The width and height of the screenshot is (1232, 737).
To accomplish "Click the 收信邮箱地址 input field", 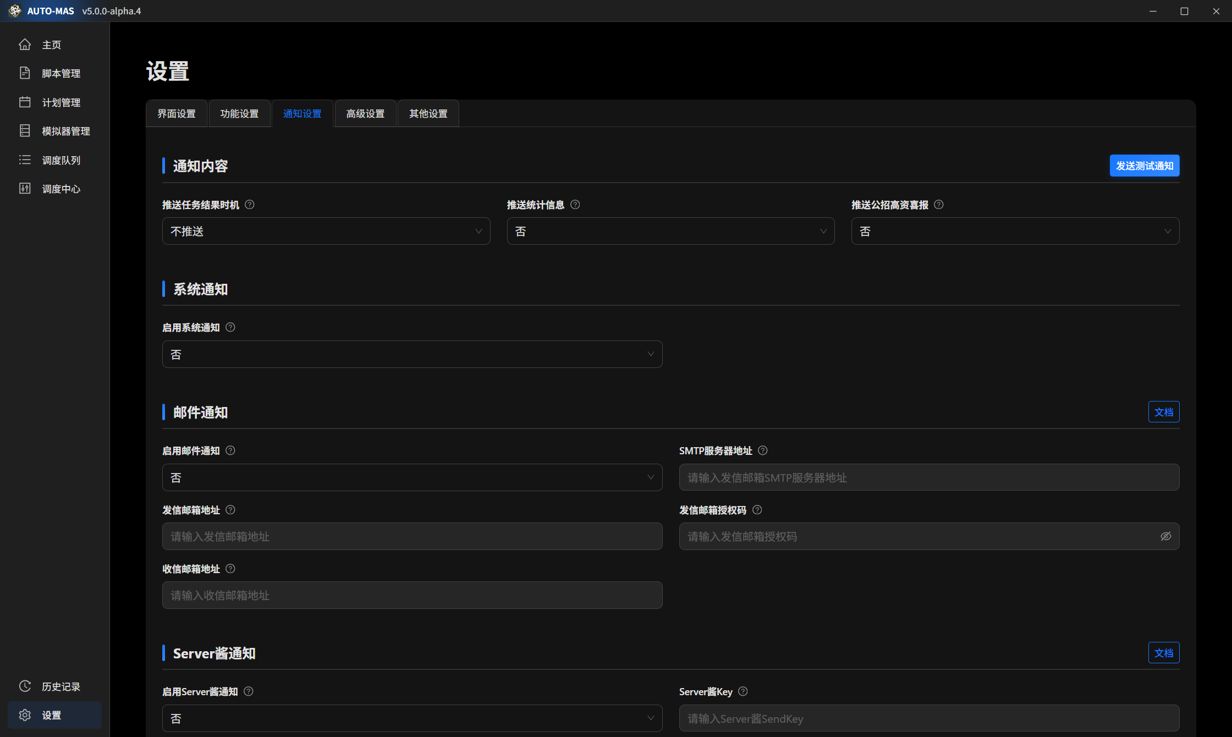I will (411, 595).
